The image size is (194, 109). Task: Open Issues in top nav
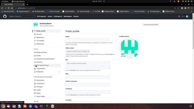(50, 16)
